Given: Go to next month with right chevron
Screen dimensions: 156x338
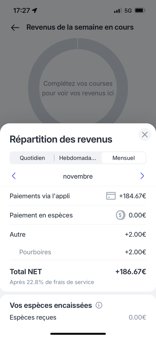Looking at the screenshot, I should point(142,176).
